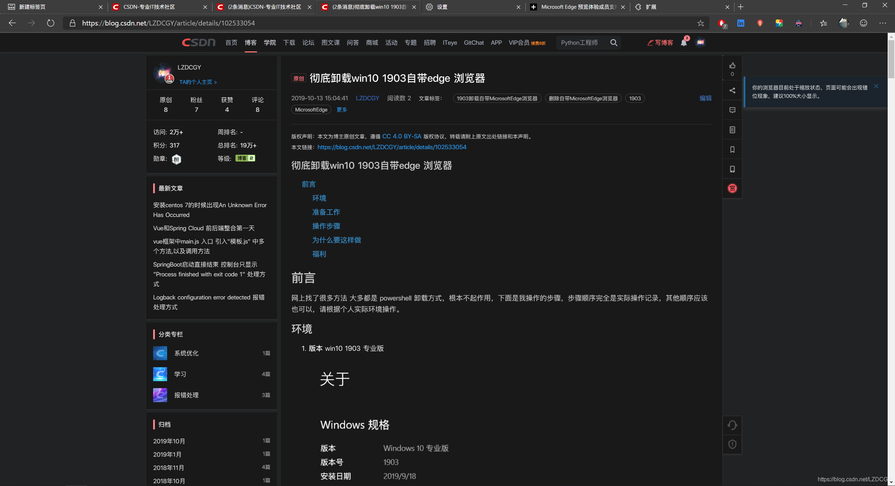Open article Vue和Spring Cloud 前后端整合第一天

[203, 228]
